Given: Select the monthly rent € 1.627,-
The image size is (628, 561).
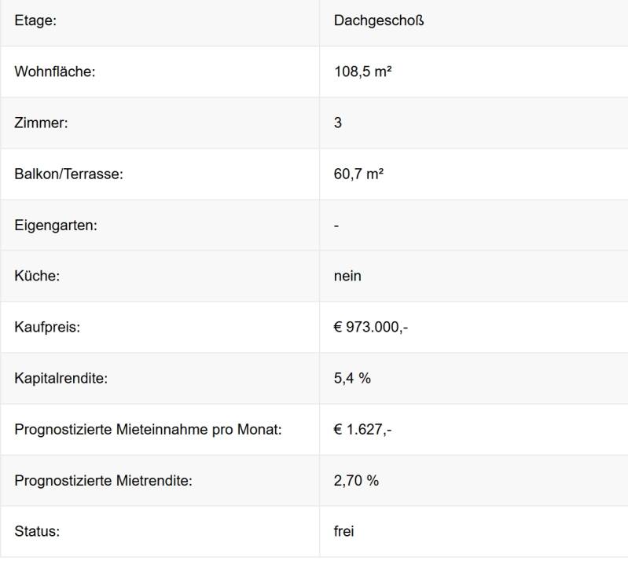Looking at the screenshot, I should click(x=362, y=429).
